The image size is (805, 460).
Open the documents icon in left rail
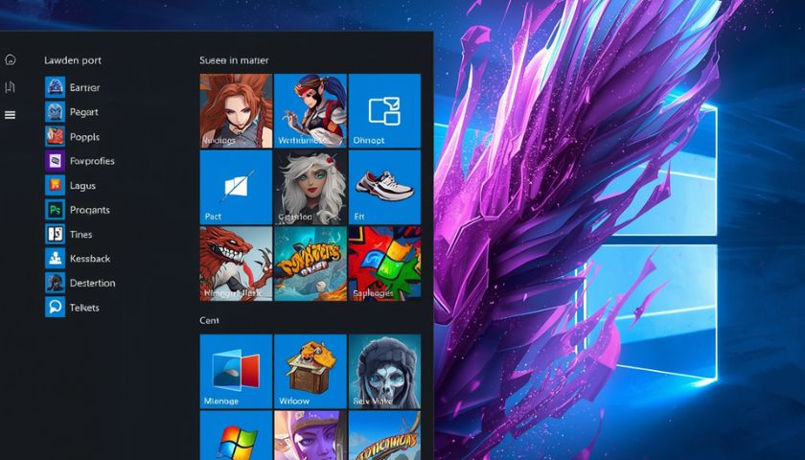pyautogui.click(x=11, y=87)
